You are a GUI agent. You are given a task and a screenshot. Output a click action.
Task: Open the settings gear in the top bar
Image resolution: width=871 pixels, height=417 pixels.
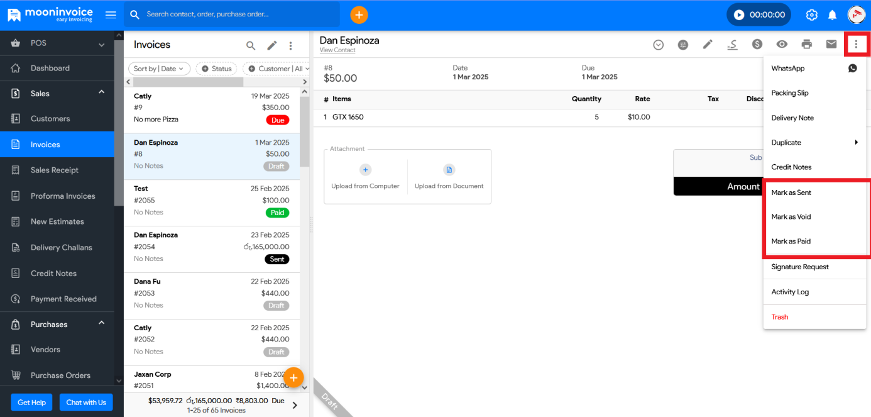point(812,14)
